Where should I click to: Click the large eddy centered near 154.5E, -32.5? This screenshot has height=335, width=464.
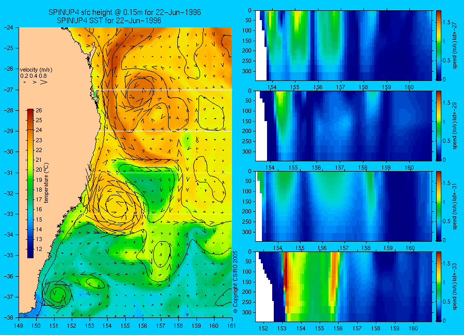tap(116, 204)
